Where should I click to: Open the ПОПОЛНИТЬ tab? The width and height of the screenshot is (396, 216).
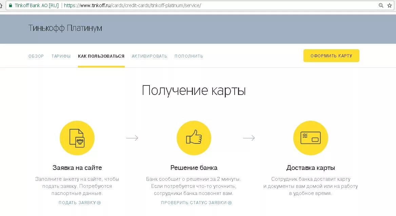pyautogui.click(x=189, y=56)
